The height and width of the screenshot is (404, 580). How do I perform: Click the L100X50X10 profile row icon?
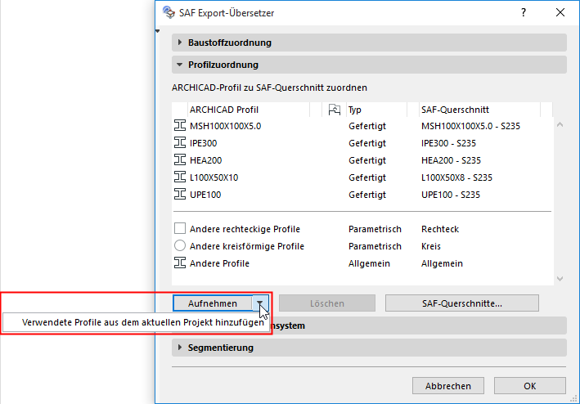tap(180, 177)
